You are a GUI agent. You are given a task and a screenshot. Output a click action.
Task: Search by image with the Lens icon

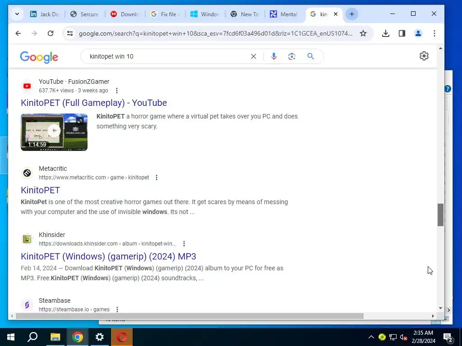click(x=292, y=56)
